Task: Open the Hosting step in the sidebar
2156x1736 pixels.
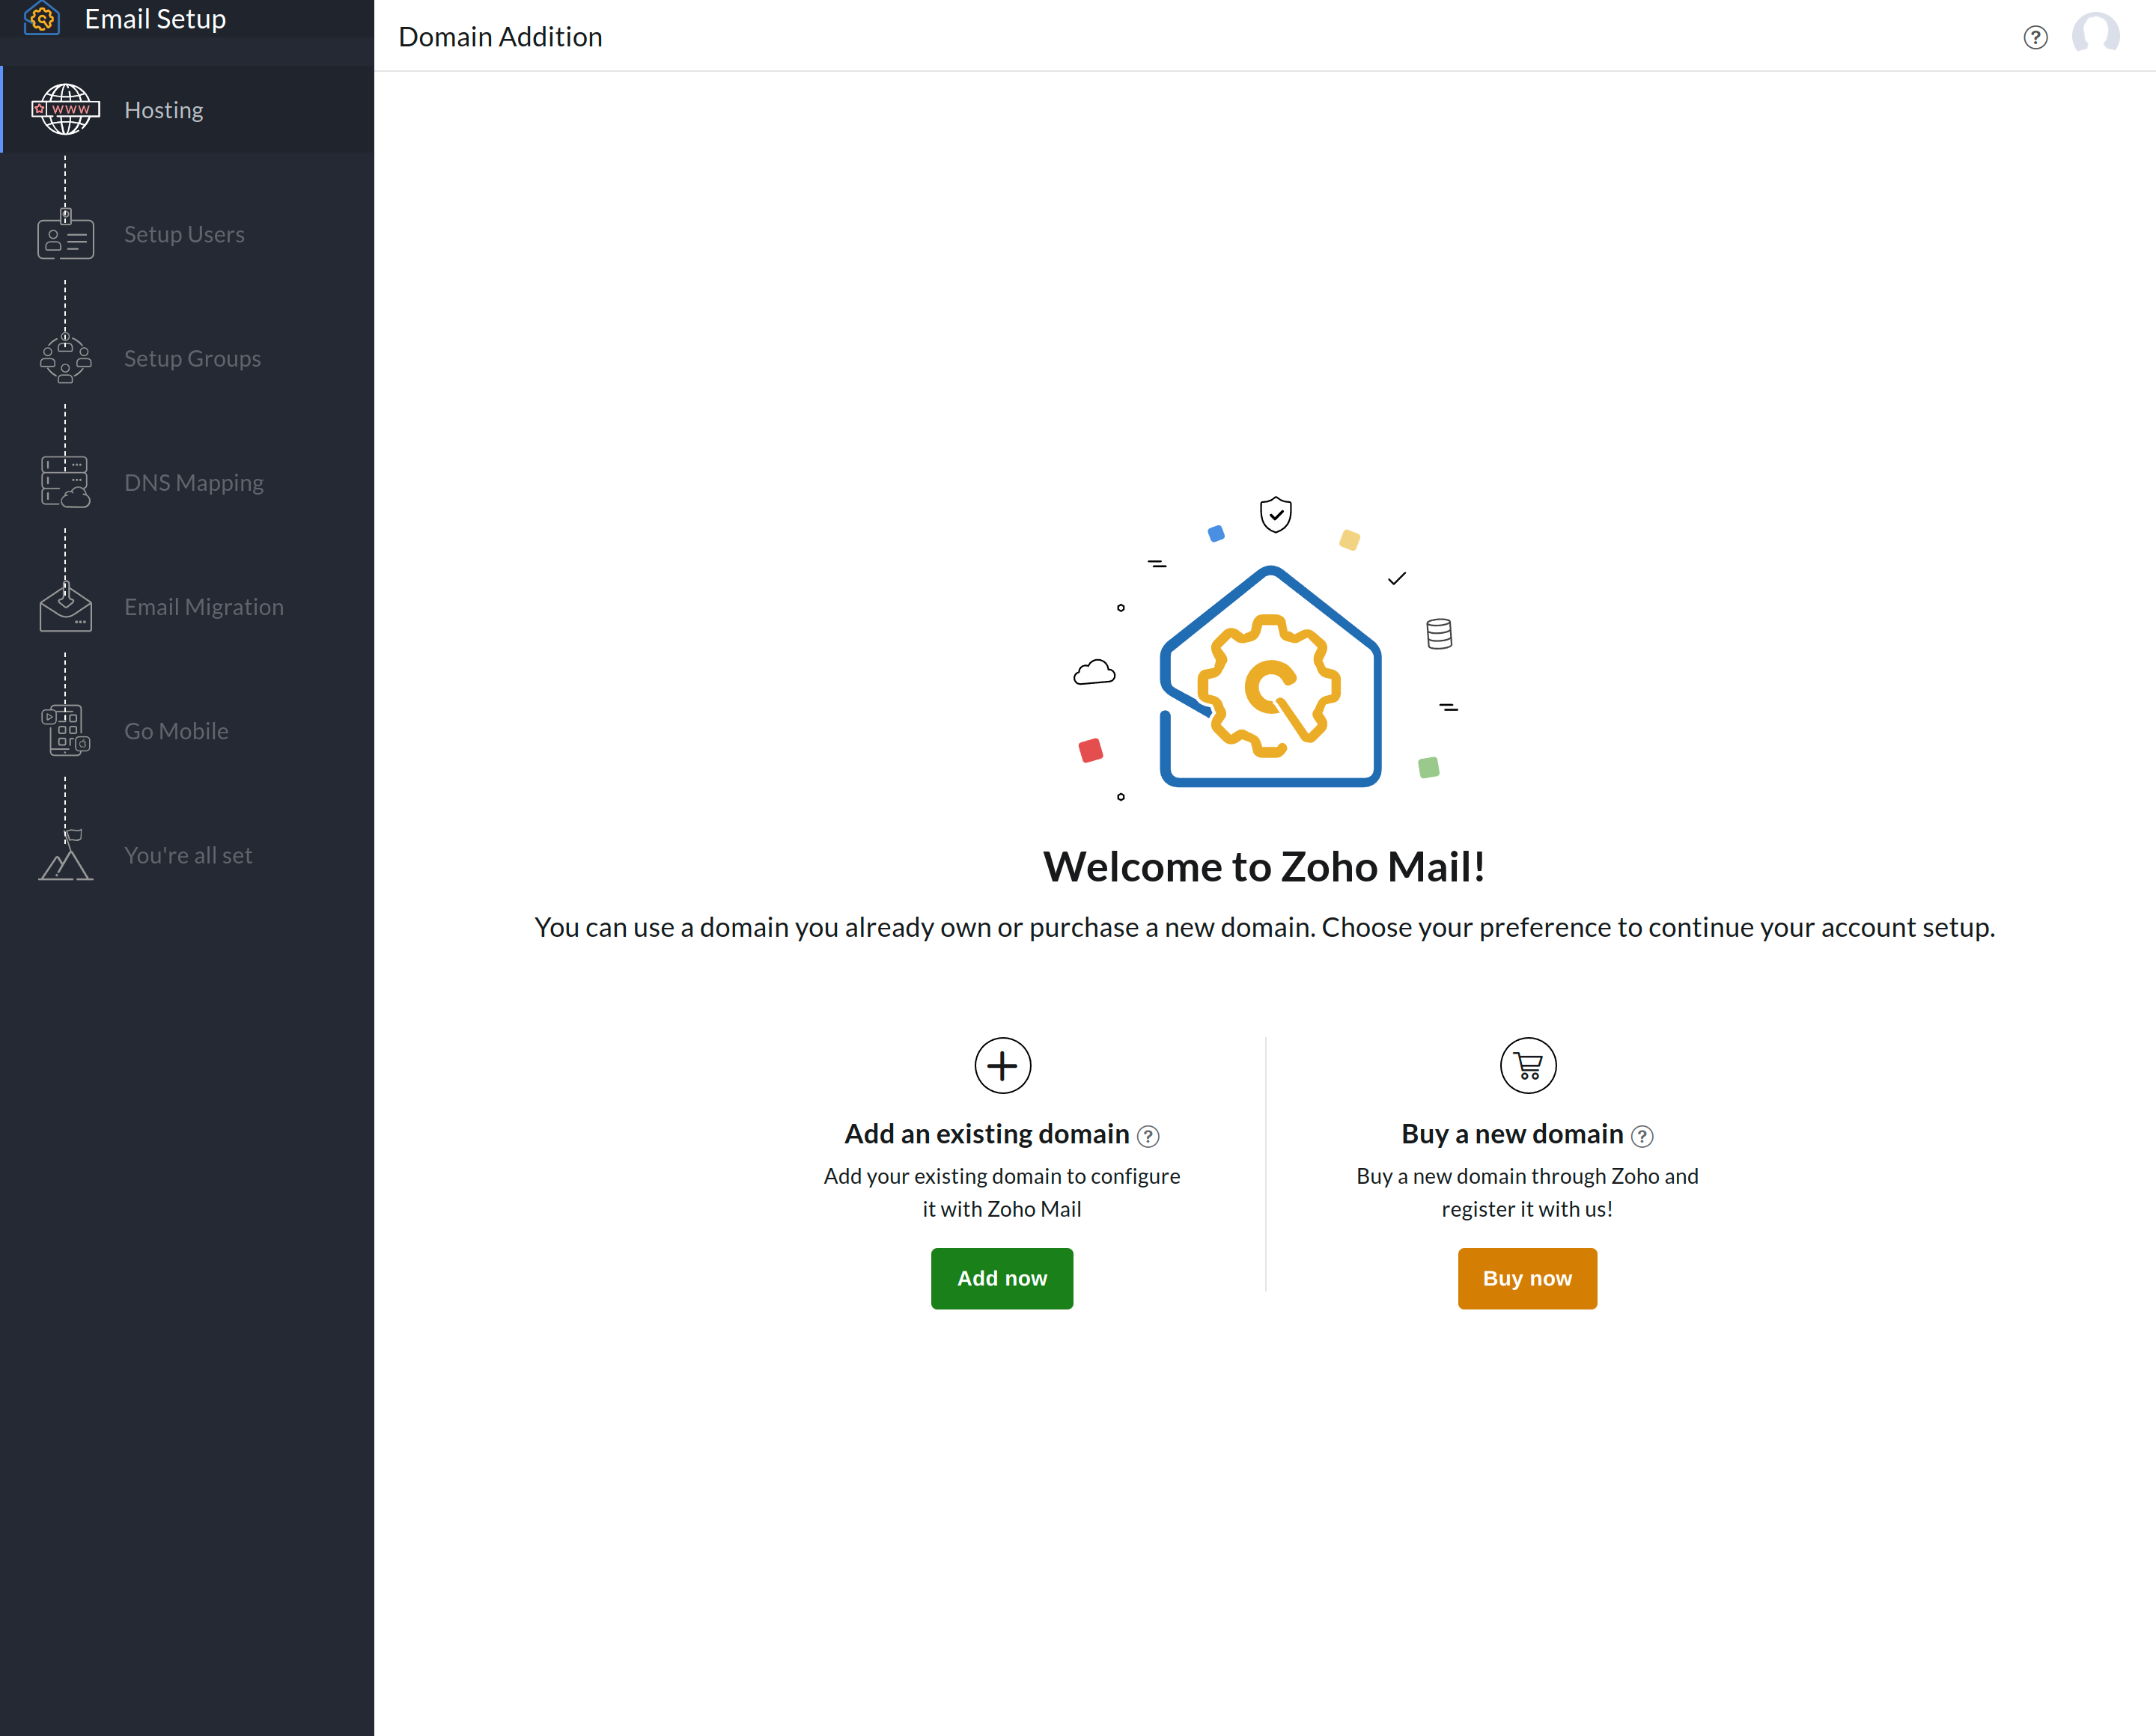Action: [187, 109]
